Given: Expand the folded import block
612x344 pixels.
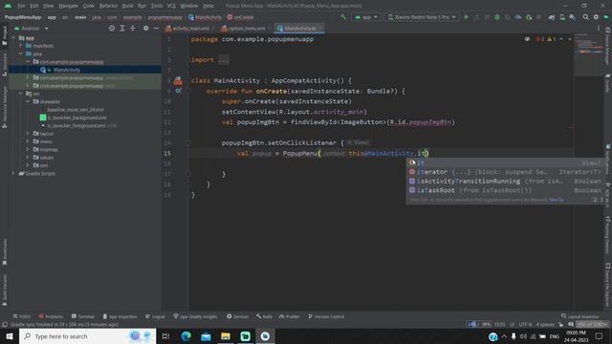Looking at the screenshot, I should (x=224, y=60).
